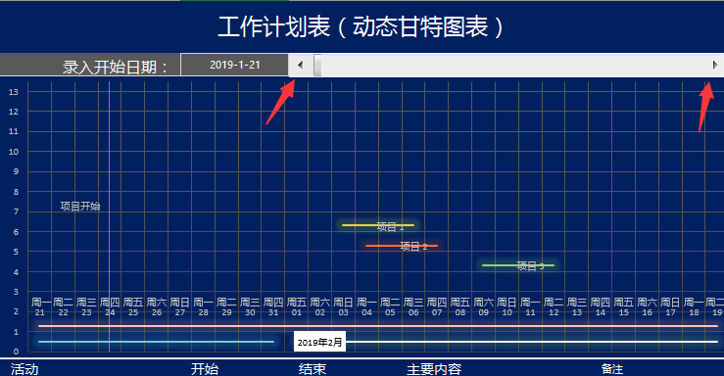Click the 结束 column header
This screenshot has height=376, width=724.
coord(313,369)
